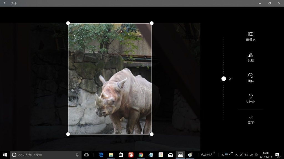Open the colorful grid app on taskbar
This screenshot has height=159, width=284.
[161, 155]
